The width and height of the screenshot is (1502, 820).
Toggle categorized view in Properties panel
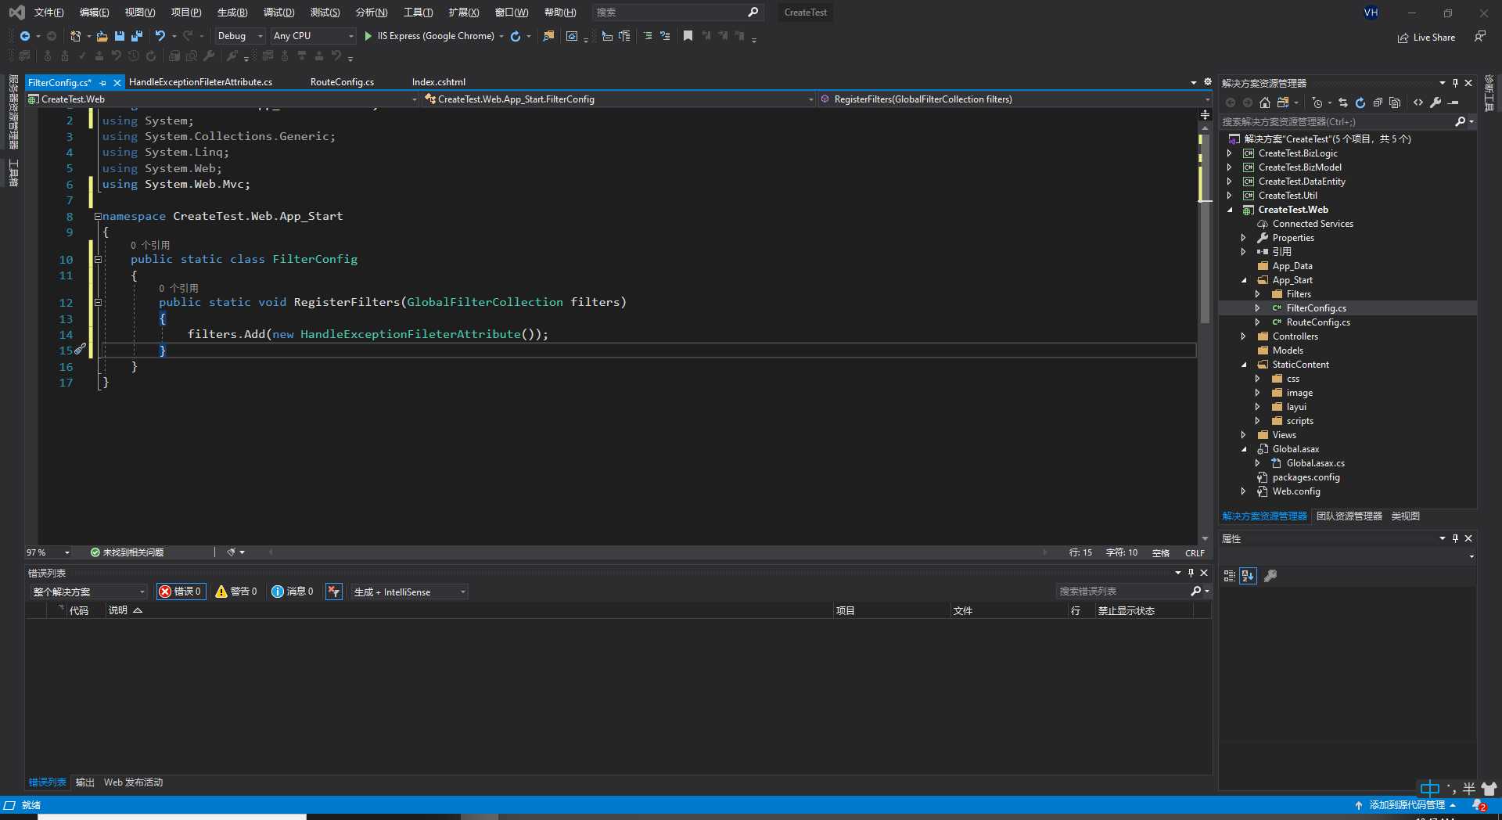tap(1229, 576)
